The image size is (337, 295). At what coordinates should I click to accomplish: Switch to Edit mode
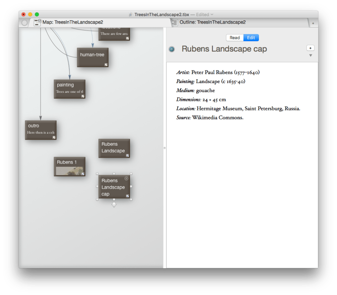pyautogui.click(x=251, y=38)
